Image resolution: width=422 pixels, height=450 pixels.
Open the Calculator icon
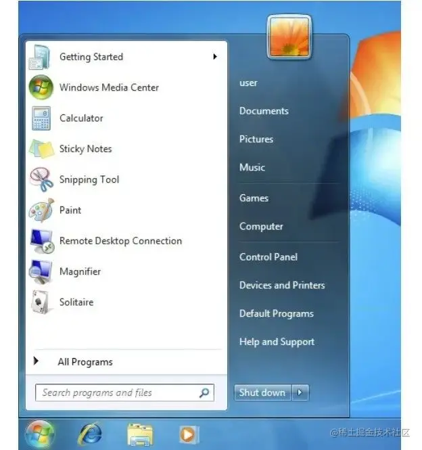[41, 118]
